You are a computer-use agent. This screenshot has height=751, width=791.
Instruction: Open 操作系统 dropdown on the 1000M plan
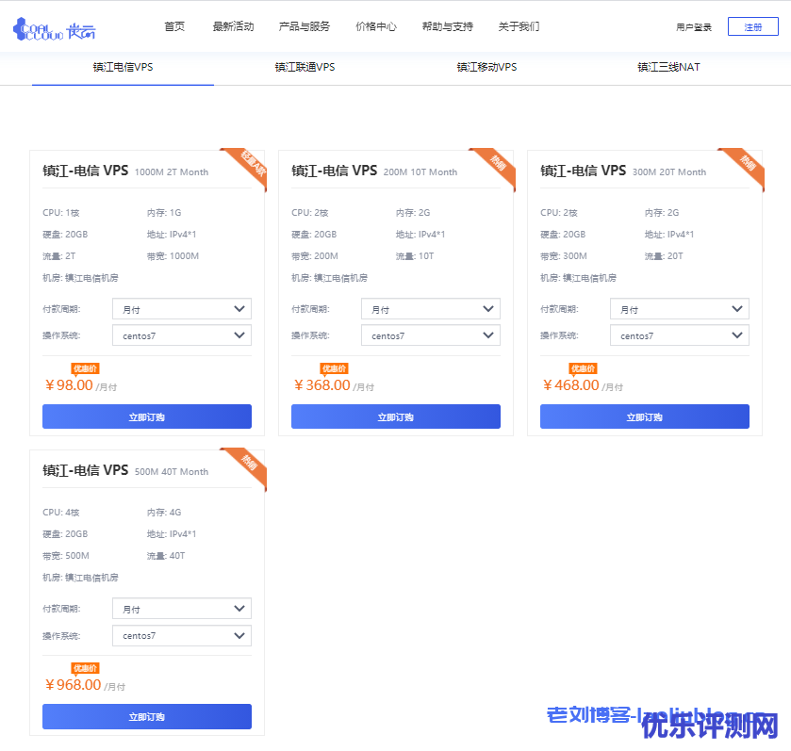coord(182,335)
